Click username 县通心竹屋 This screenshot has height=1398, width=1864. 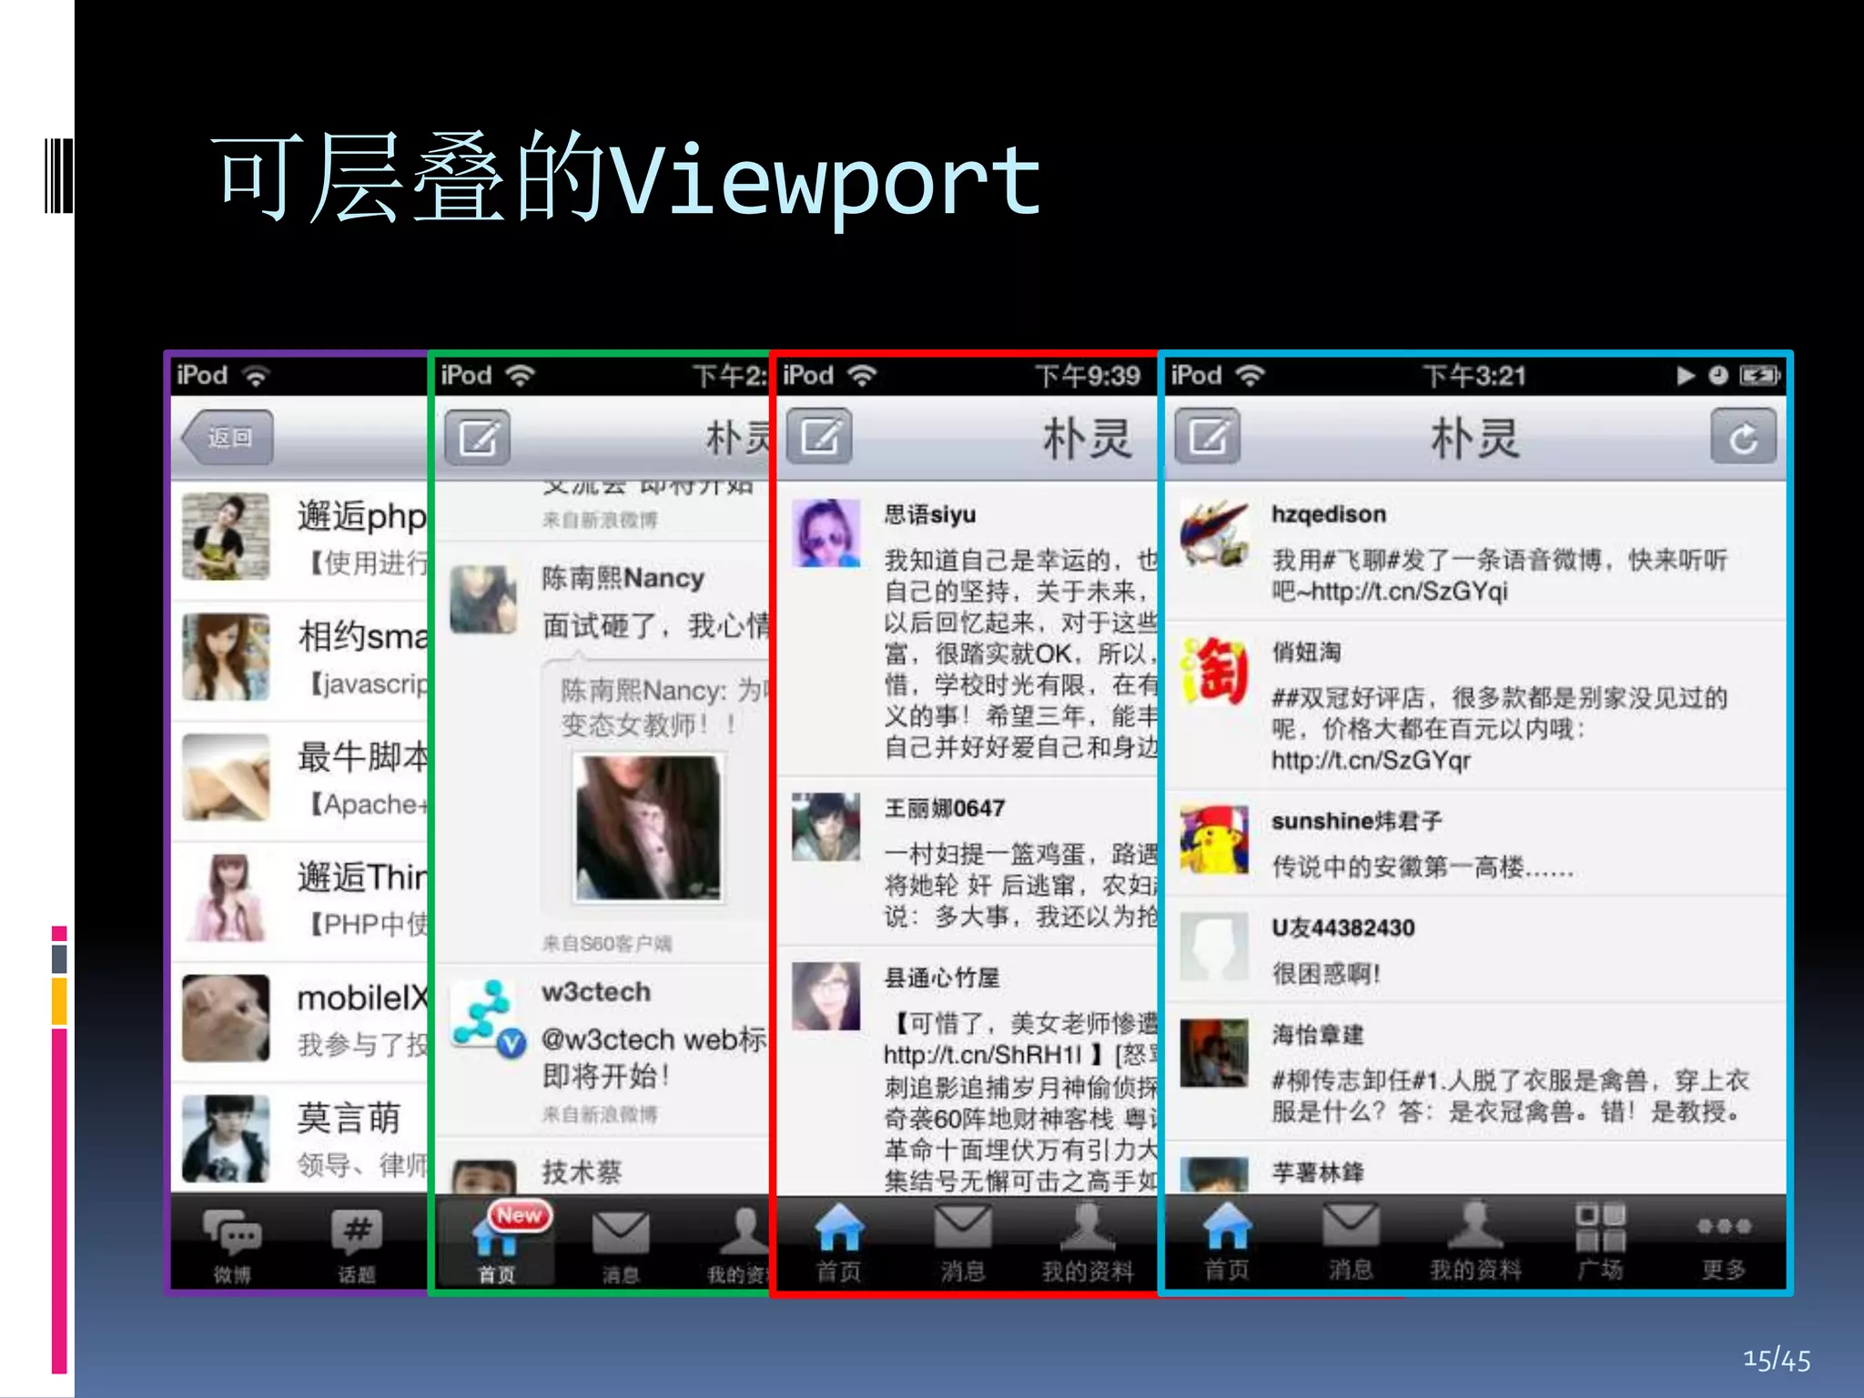(x=941, y=978)
